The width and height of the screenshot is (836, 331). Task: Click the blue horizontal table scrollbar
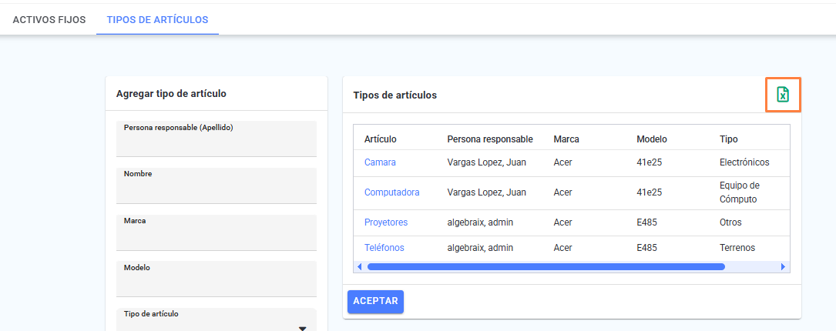pyautogui.click(x=546, y=266)
